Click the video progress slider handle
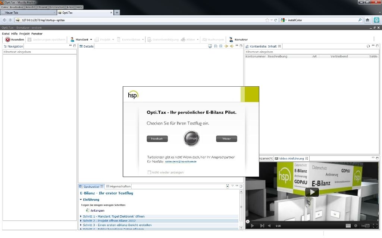This screenshot has height=238, width=382. pos(248,222)
